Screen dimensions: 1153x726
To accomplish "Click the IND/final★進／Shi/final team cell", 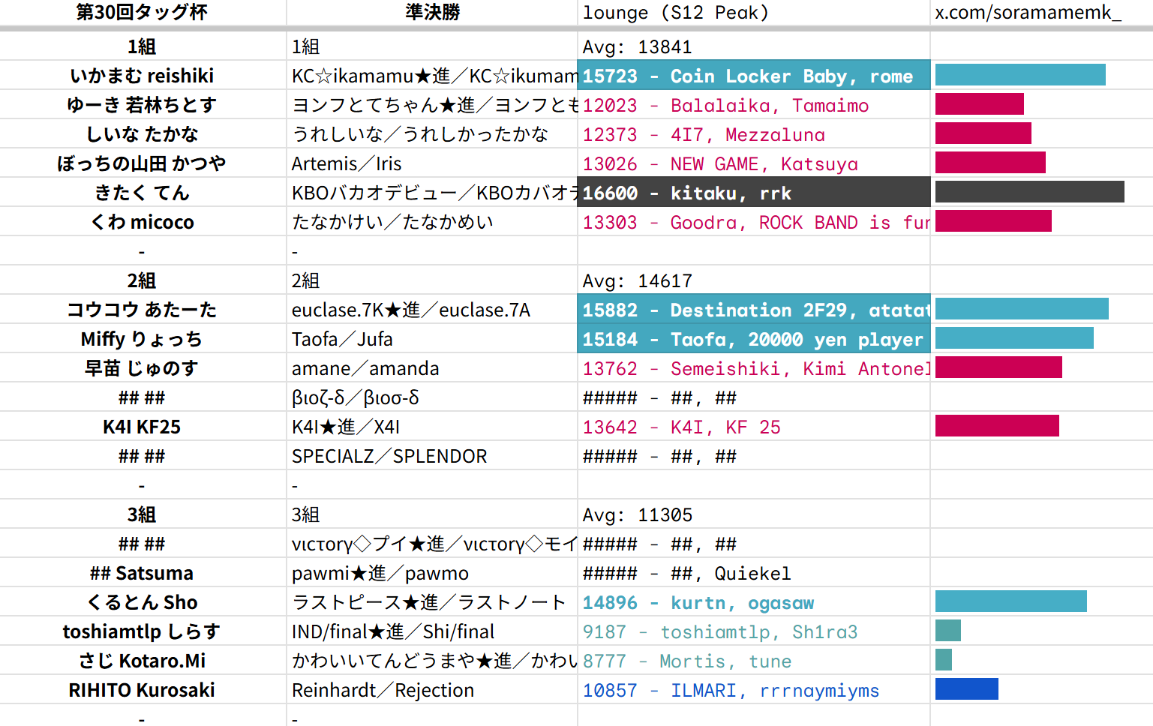I will pos(432,631).
